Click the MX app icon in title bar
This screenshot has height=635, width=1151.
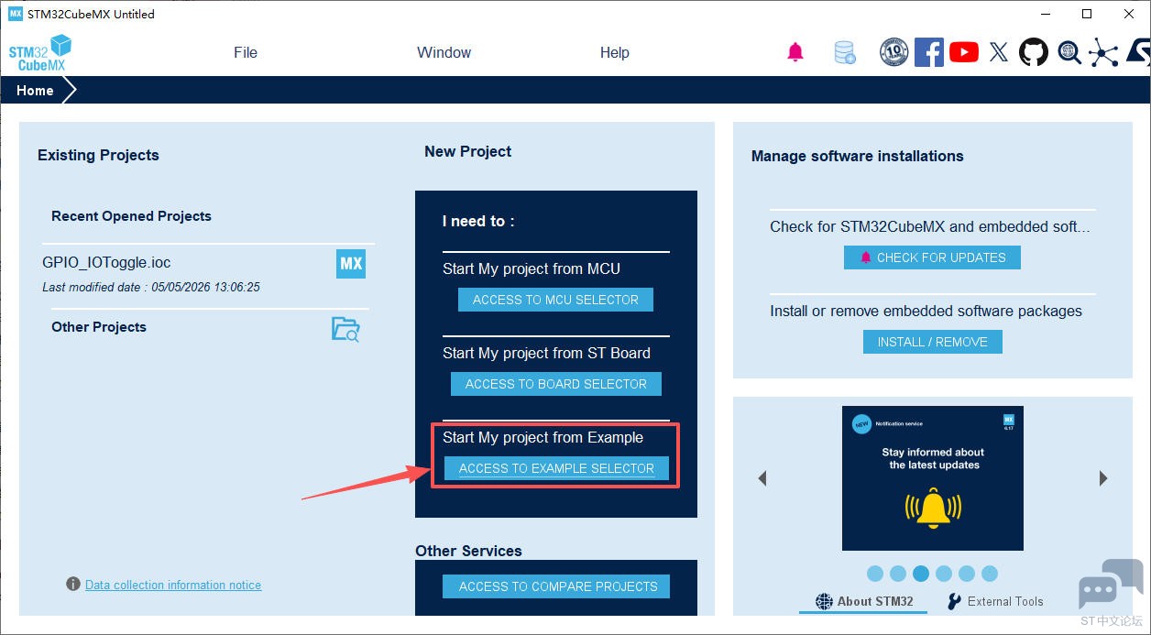(x=16, y=14)
